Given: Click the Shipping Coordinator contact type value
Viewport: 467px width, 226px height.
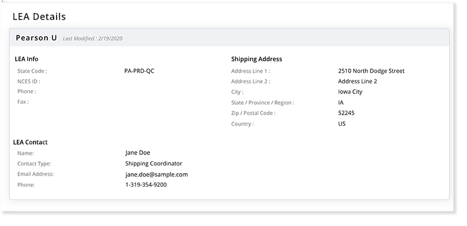Looking at the screenshot, I should click(154, 164).
